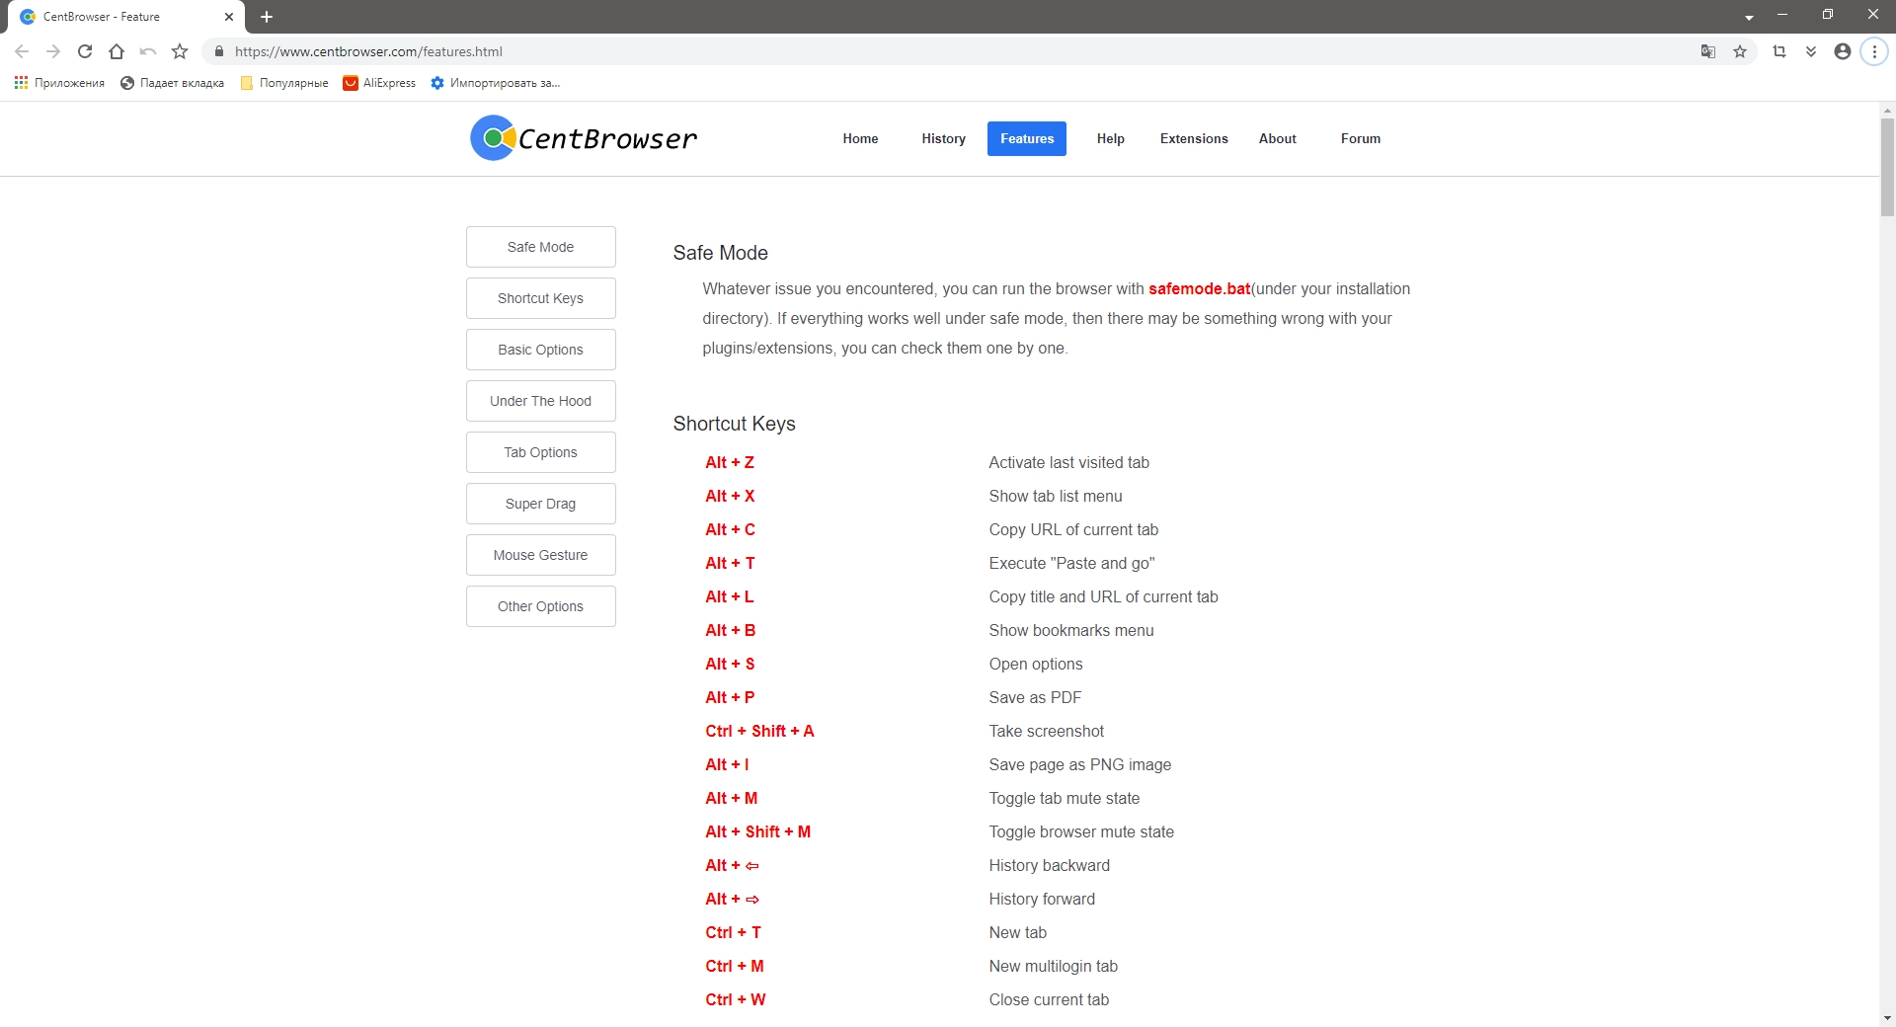Image resolution: width=1896 pixels, height=1027 pixels.
Task: Jump to Tab Options section button
Action: 540,452
